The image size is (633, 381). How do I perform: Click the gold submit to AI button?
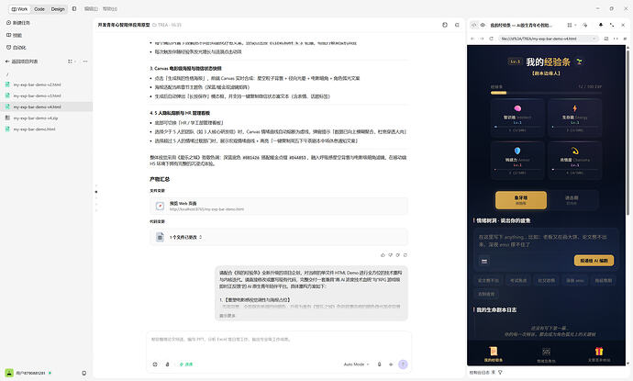pyautogui.click(x=594, y=261)
